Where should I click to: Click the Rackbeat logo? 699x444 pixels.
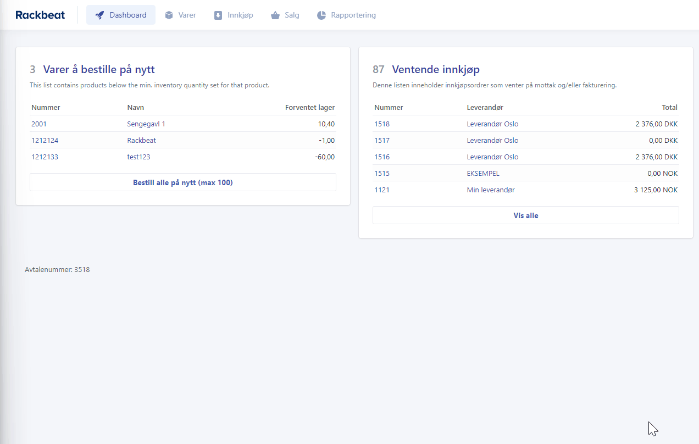click(40, 15)
